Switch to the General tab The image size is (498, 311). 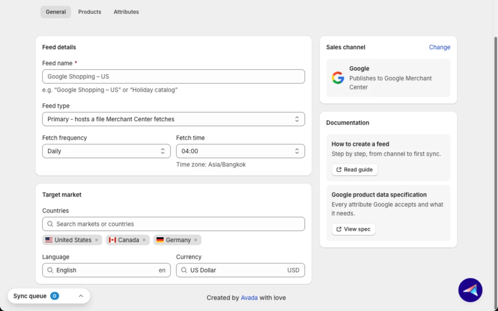point(56,12)
